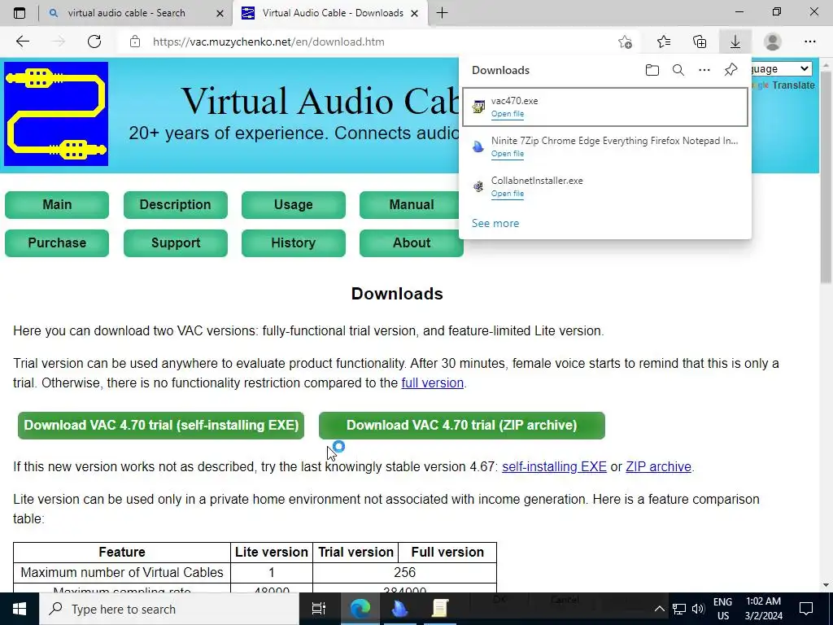Open the ENG US language indicator
833x625 pixels.
722,609
